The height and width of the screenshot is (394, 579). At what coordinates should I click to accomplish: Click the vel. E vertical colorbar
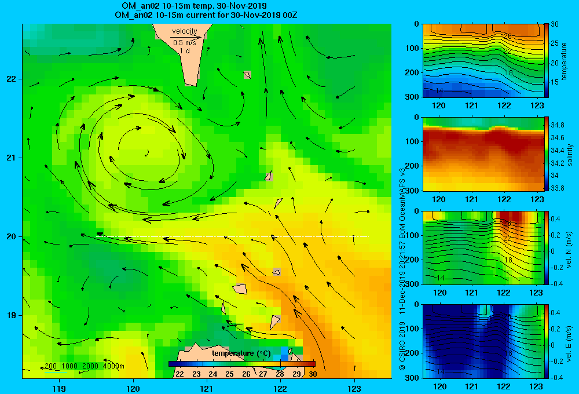pyautogui.click(x=547, y=341)
